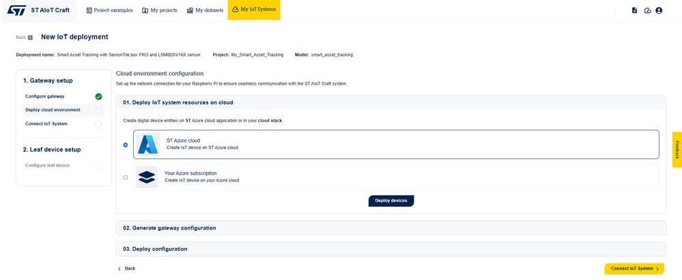Click the ST Azure cloud logo

(x=148, y=145)
